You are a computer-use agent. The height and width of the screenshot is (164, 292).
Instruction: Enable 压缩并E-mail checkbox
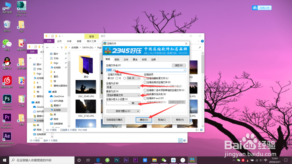(x=145, y=98)
